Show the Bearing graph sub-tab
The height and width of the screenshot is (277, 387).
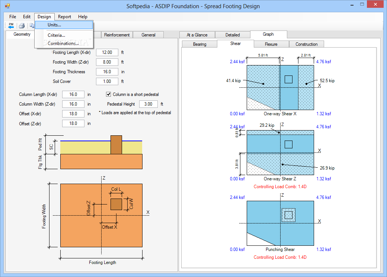click(199, 44)
